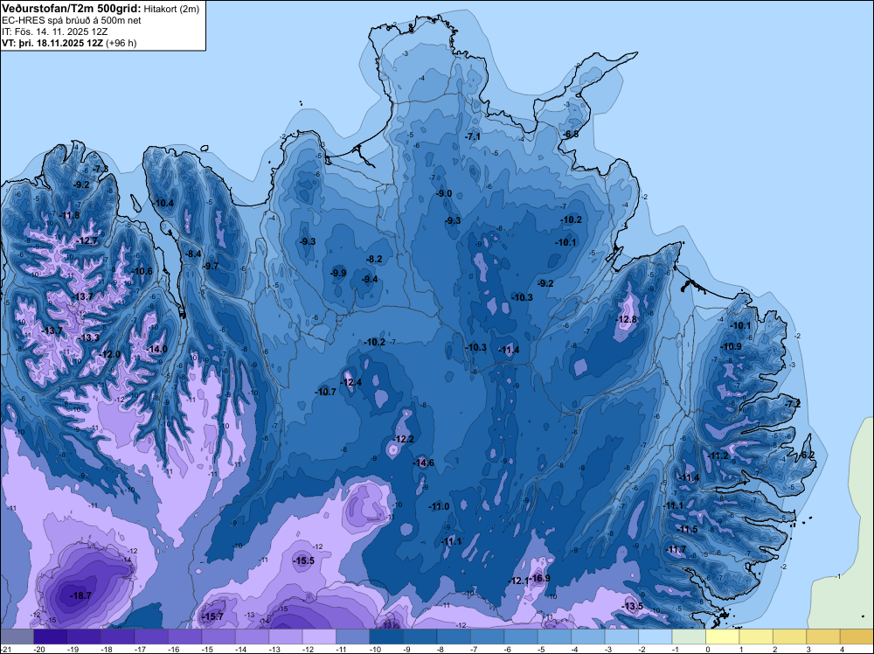Screen dimensions: 874x654
Task: Click the -14.0 temperature label
Action: point(156,349)
